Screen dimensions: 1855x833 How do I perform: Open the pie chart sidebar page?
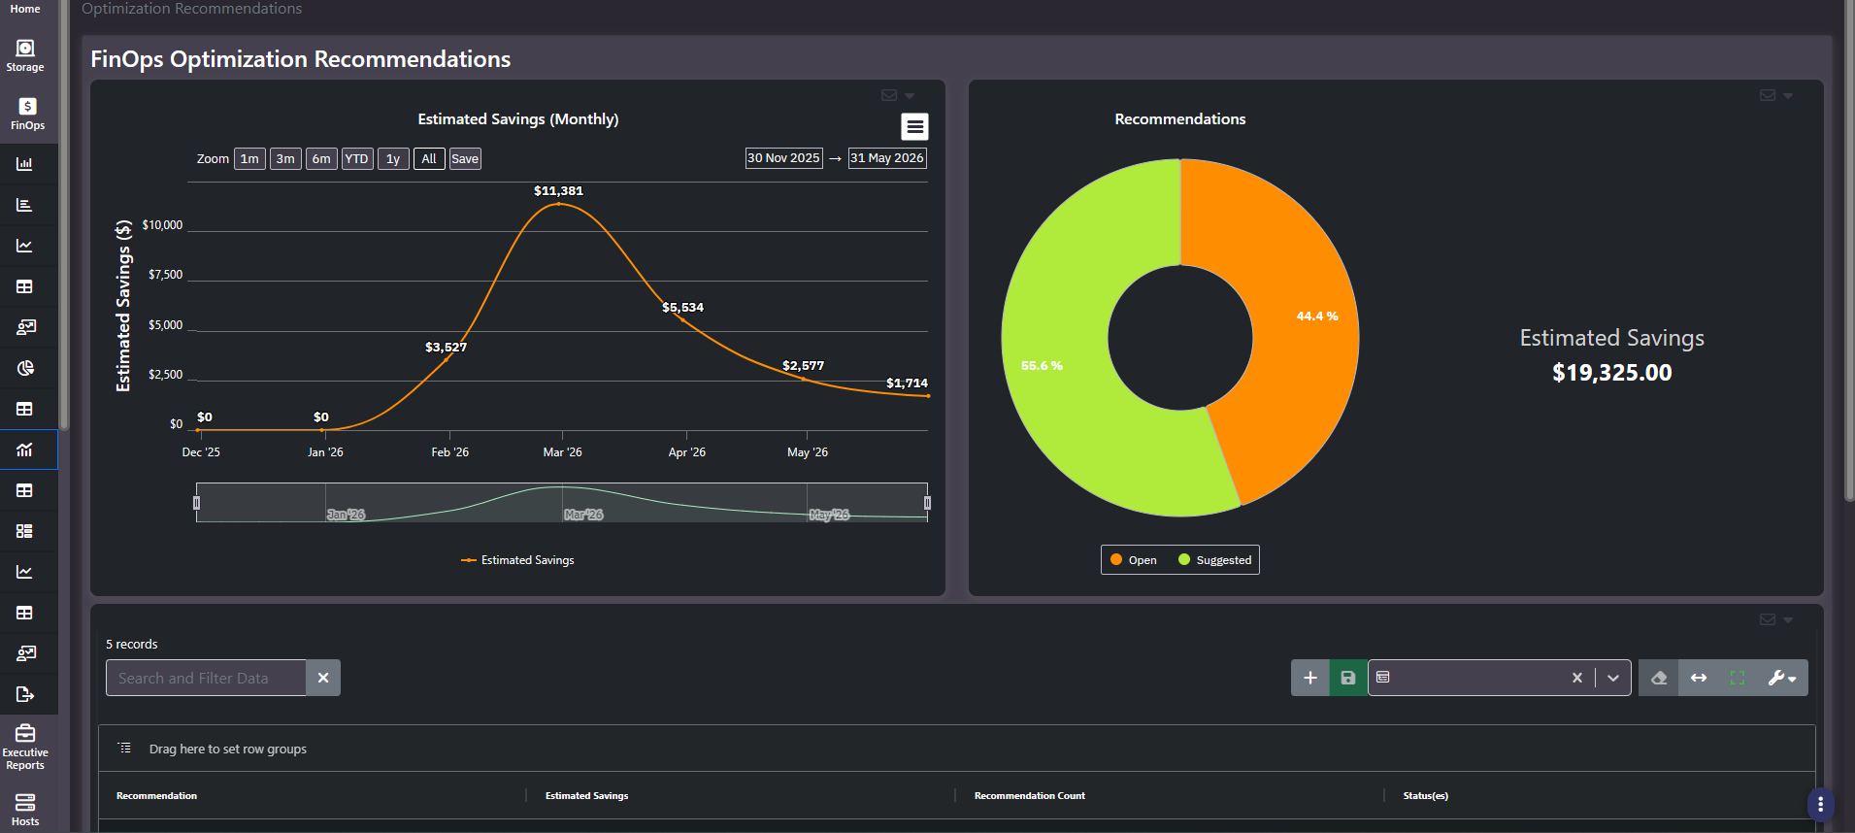[25, 368]
